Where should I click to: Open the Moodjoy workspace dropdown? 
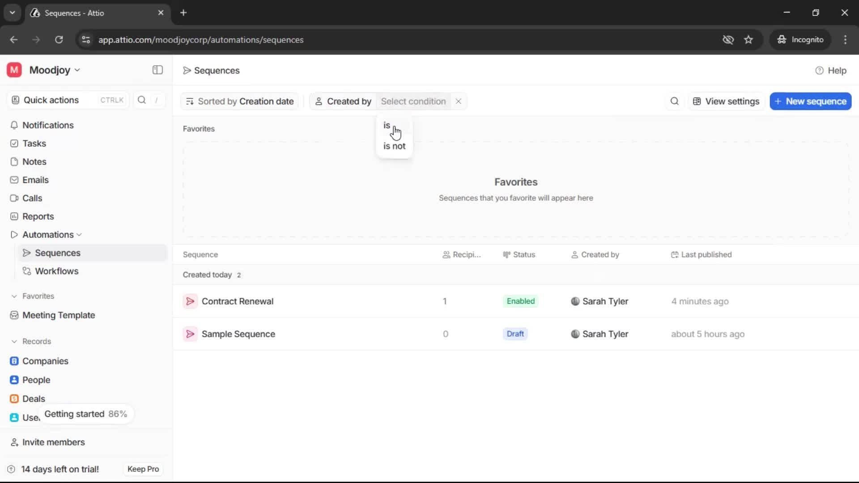(x=55, y=70)
